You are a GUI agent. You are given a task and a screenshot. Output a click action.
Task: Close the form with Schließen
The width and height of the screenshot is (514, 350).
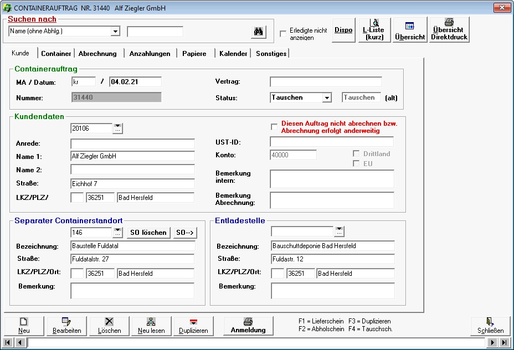pos(490,326)
